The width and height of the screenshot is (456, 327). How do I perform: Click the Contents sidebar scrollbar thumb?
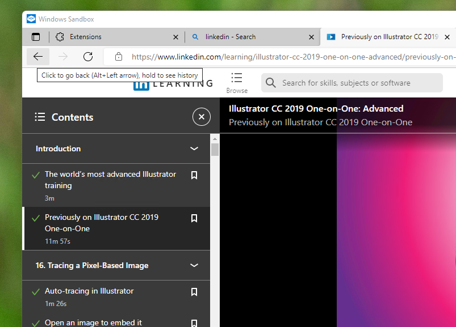pos(215,150)
